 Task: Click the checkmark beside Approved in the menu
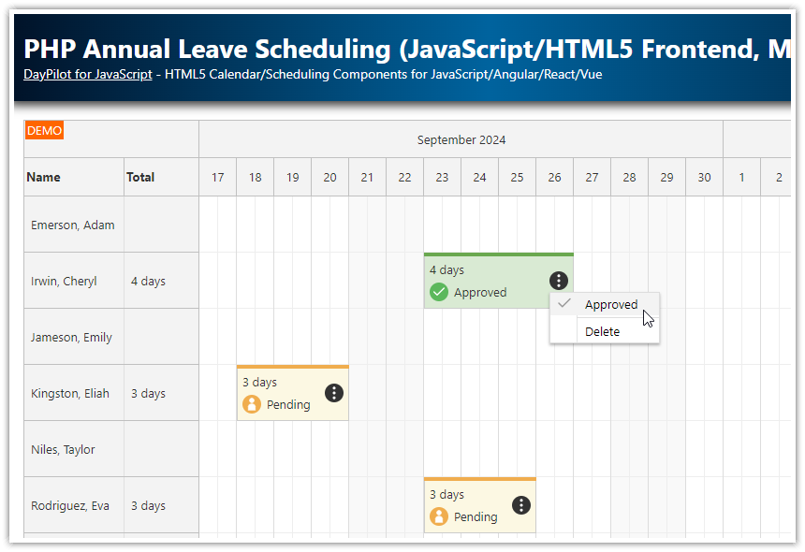(563, 303)
